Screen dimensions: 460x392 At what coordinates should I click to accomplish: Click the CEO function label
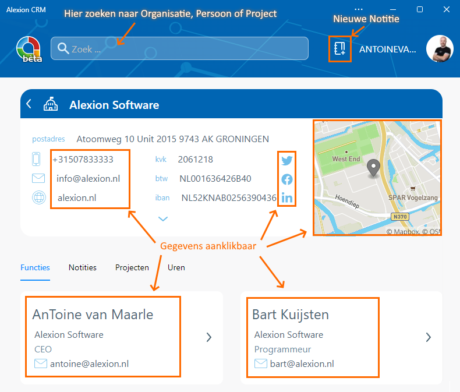point(43,349)
